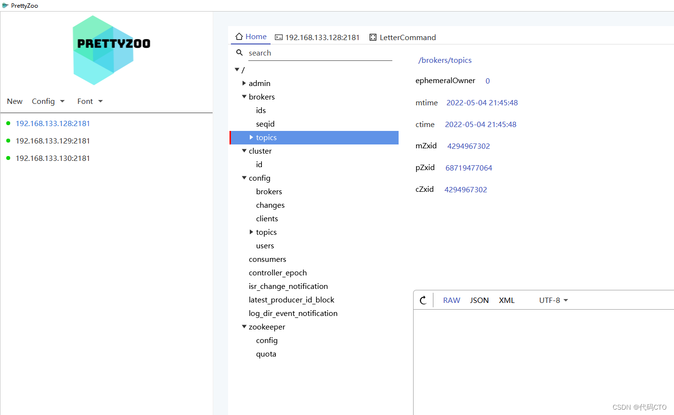
Task: Select the users node
Action: point(265,245)
